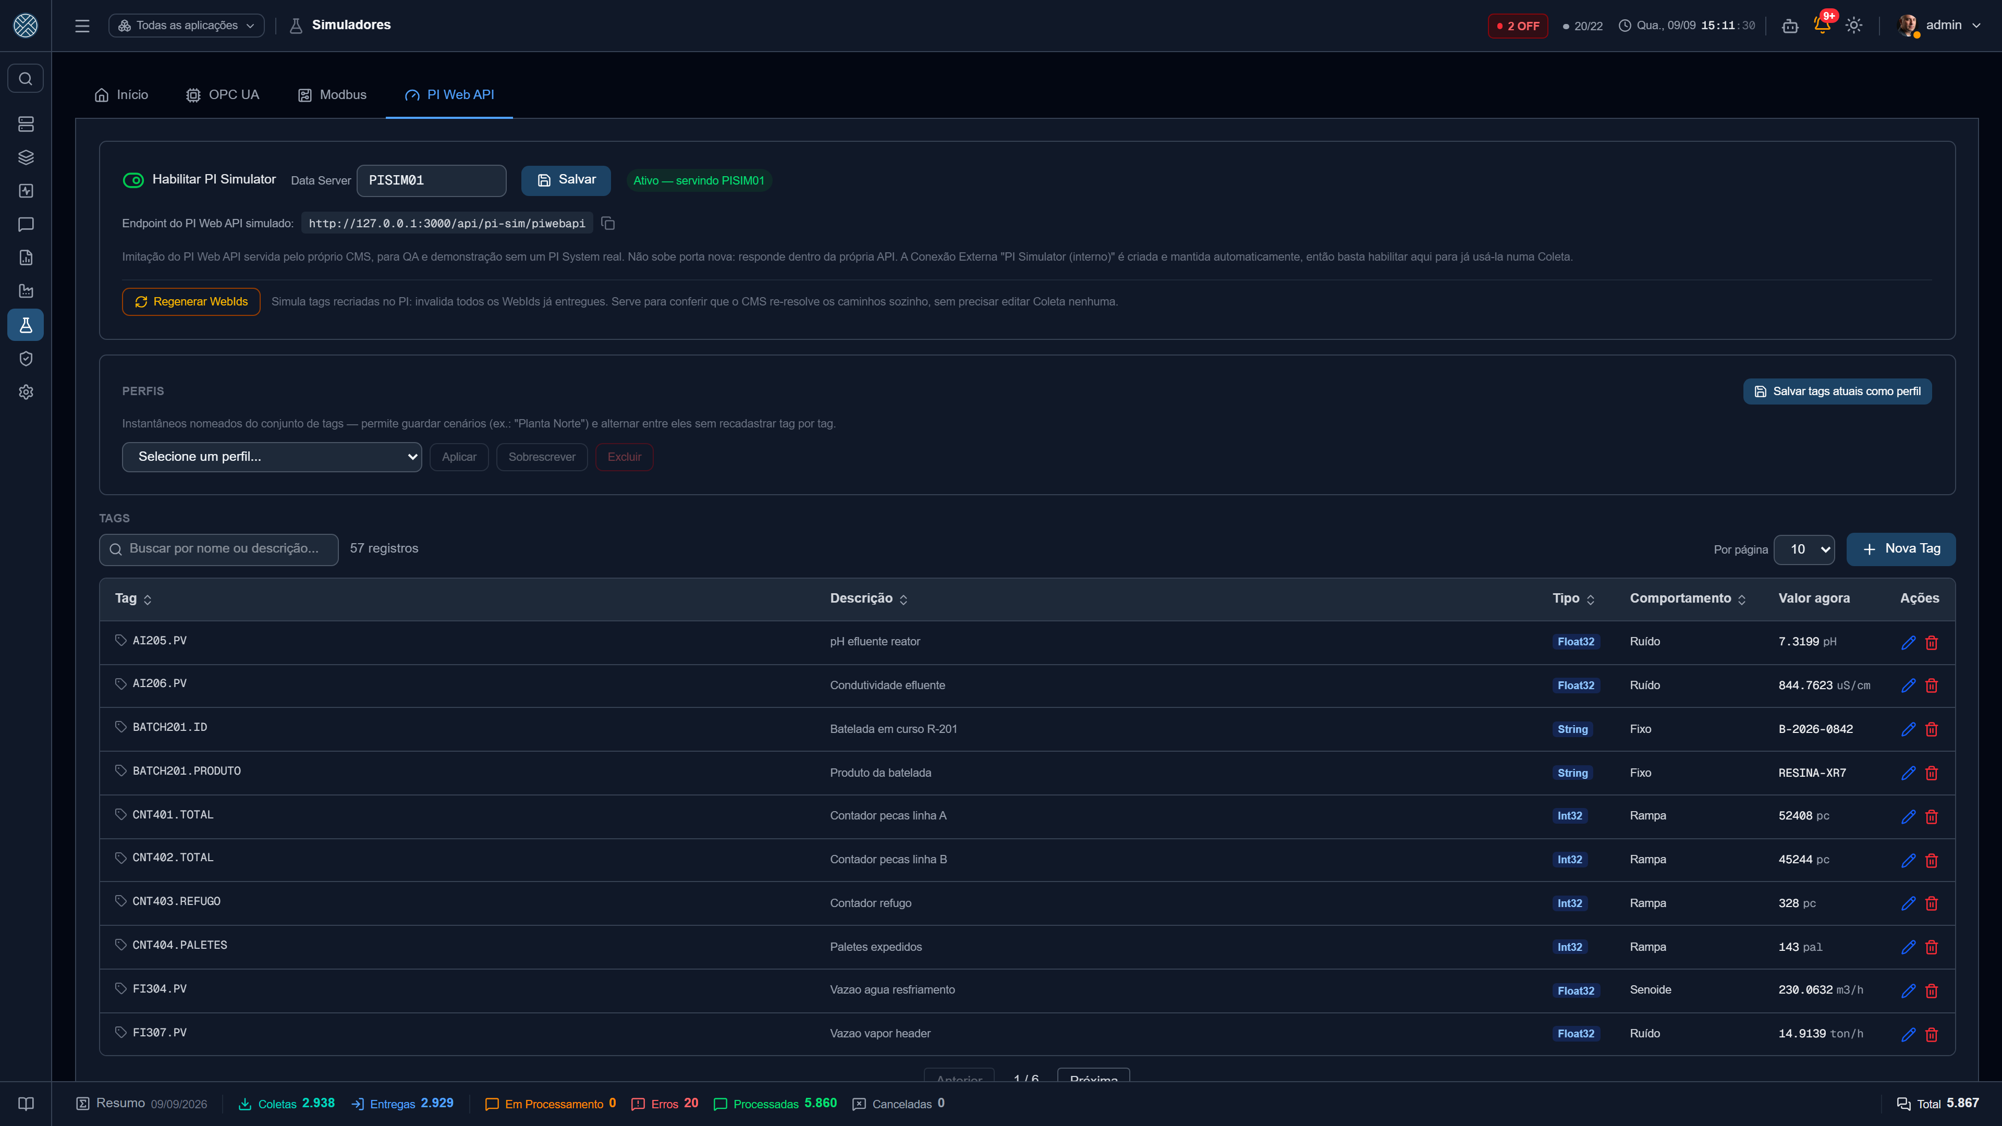Viewport: 2002px width, 1126px height.
Task: Click the 2 OFF status badge
Action: click(1518, 26)
